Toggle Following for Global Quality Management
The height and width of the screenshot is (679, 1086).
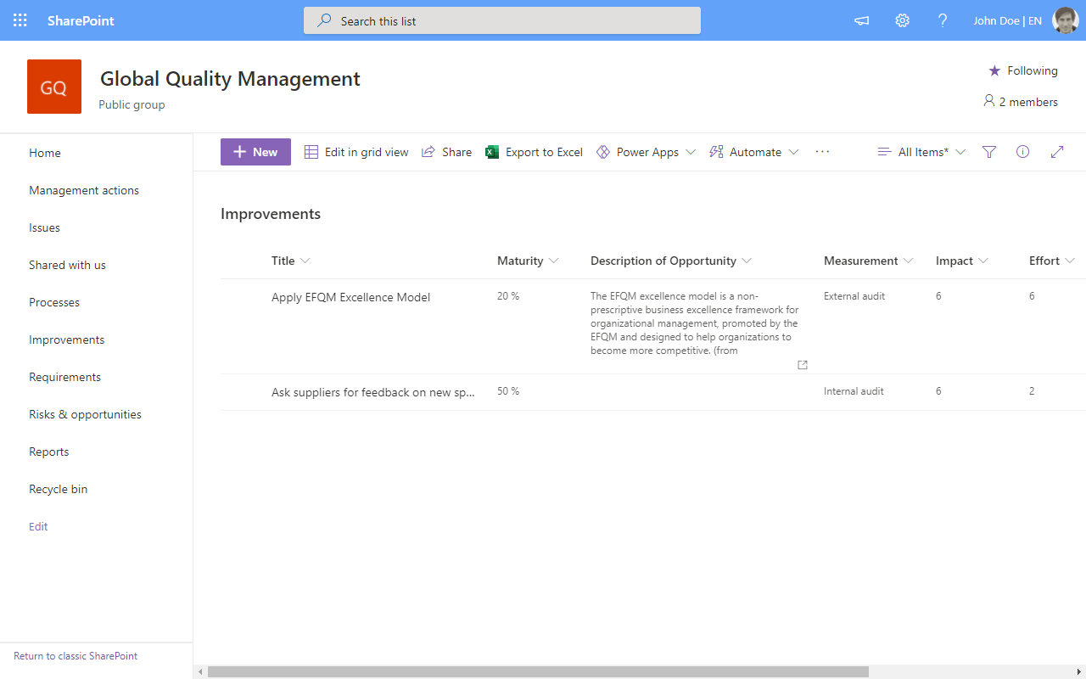click(1022, 70)
